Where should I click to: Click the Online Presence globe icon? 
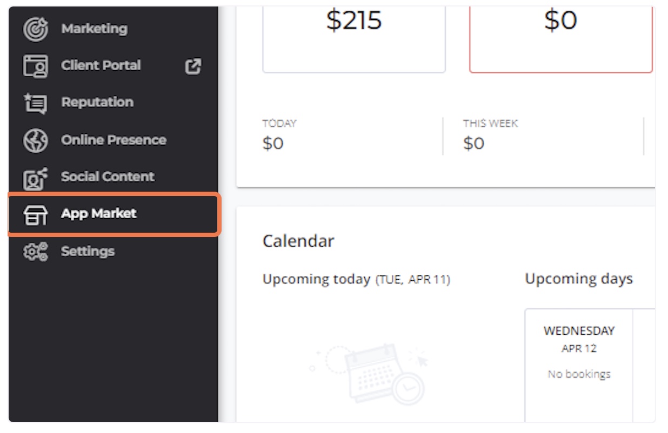click(x=36, y=140)
